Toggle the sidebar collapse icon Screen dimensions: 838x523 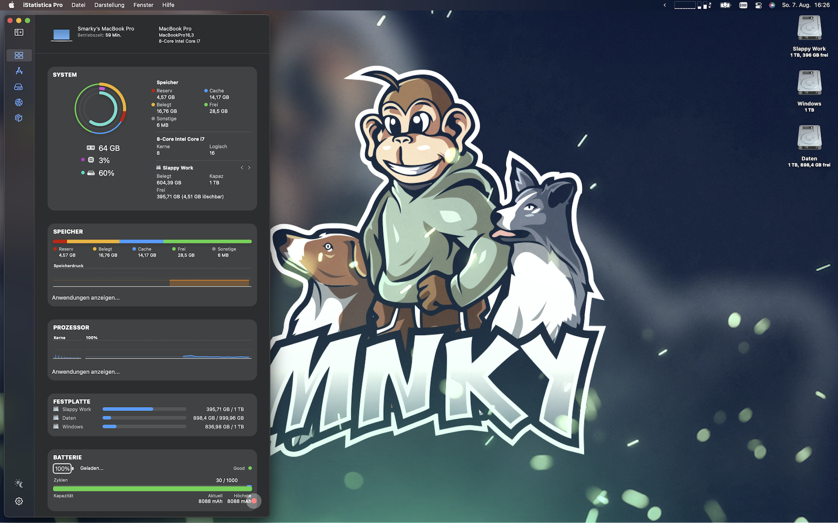tap(19, 32)
